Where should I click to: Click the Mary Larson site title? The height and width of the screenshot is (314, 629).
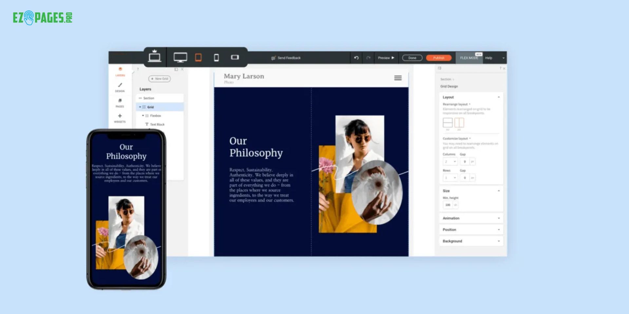coord(244,76)
